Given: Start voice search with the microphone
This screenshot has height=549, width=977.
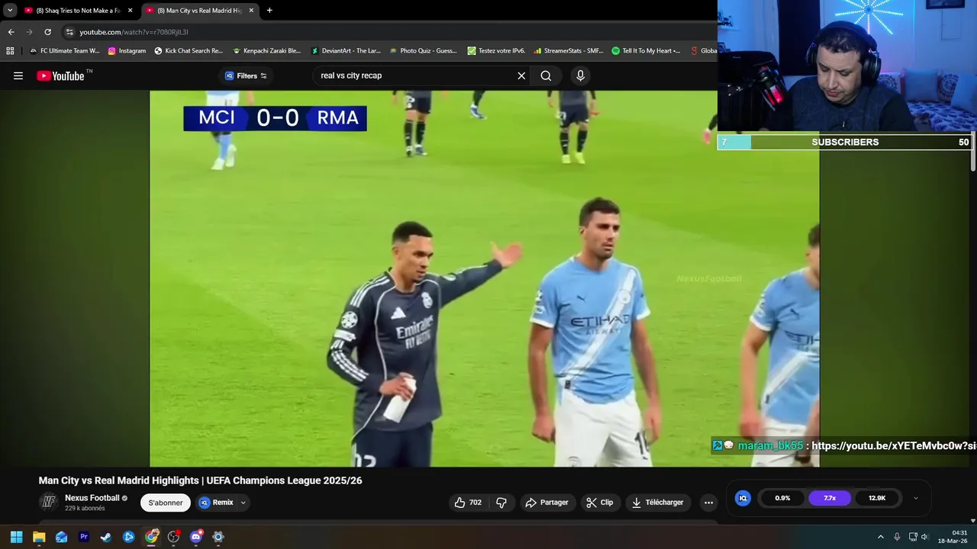Looking at the screenshot, I should [x=580, y=75].
